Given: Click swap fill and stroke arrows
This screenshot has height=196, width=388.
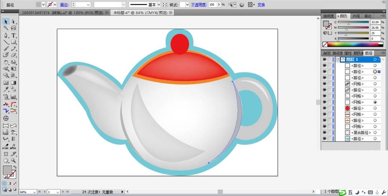Looking at the screenshot, I should (15, 167).
